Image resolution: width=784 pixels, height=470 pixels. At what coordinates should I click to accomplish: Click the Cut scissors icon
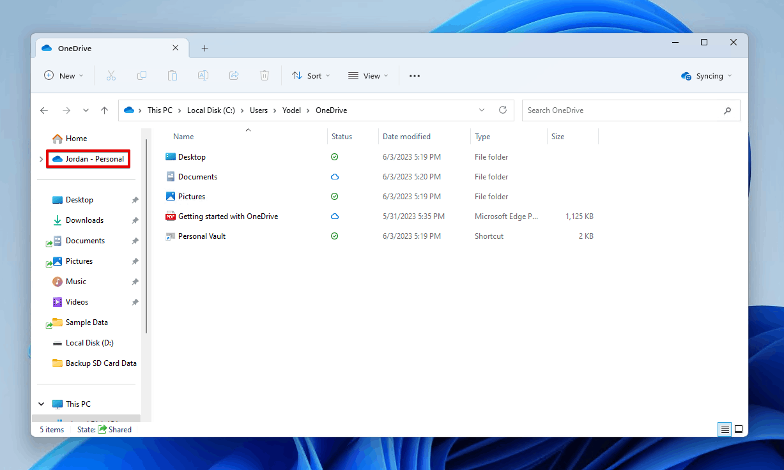pyautogui.click(x=111, y=75)
